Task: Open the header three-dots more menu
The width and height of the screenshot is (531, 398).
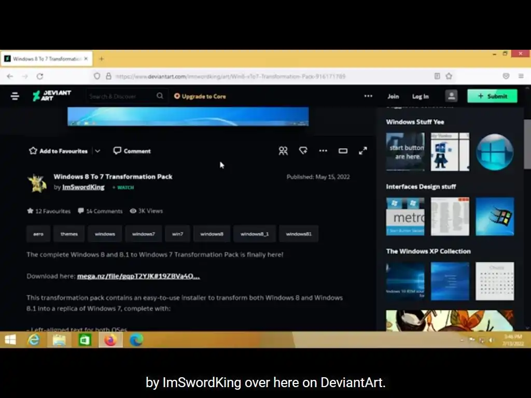Action: click(368, 96)
